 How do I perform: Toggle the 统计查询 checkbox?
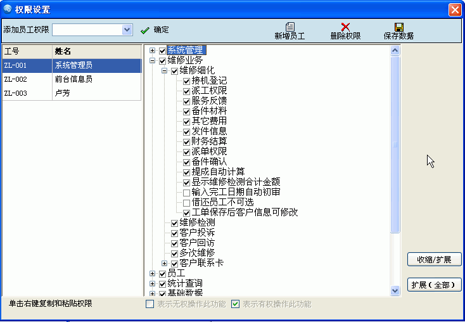pos(163,284)
